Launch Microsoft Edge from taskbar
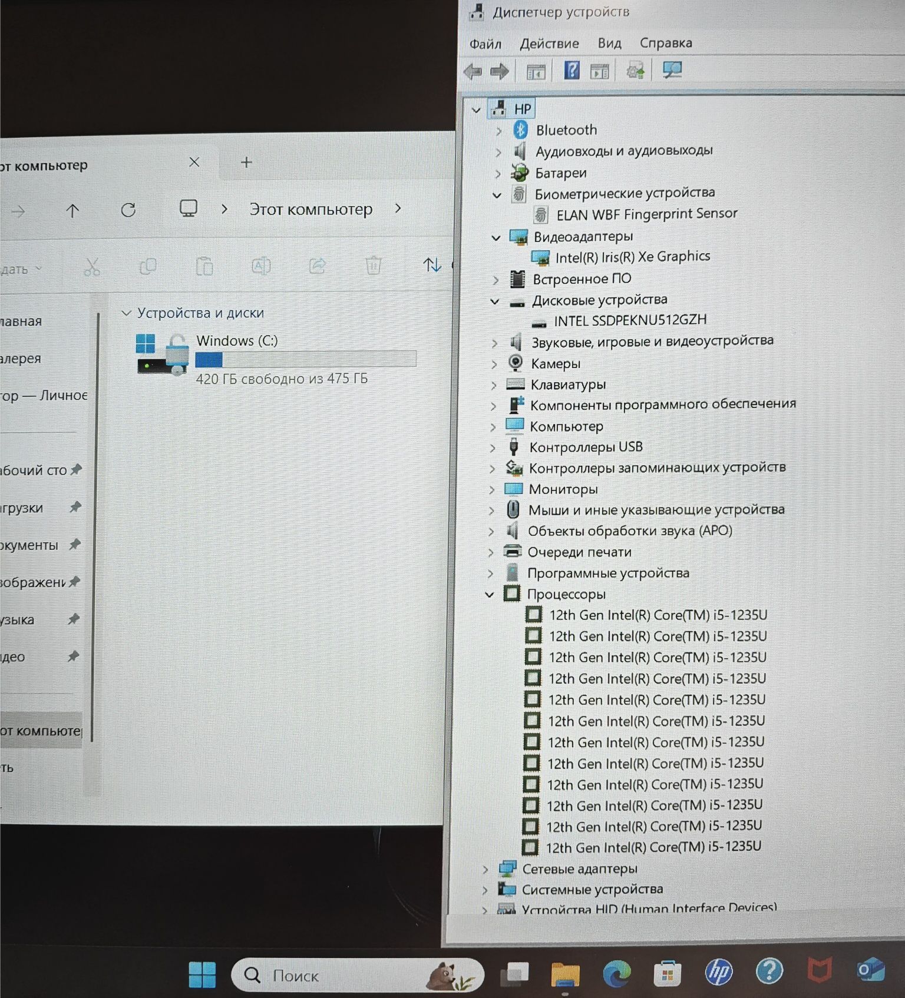905x998 pixels. [617, 973]
